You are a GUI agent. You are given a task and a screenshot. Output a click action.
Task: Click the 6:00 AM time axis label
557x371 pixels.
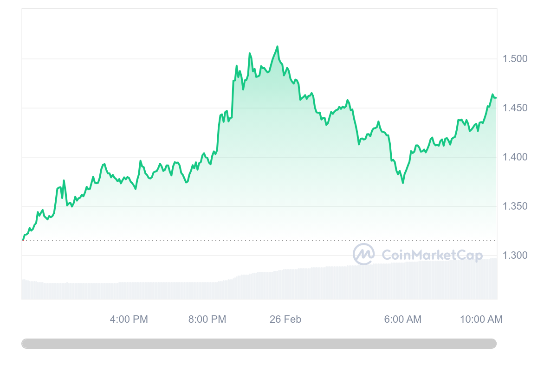pyautogui.click(x=402, y=320)
